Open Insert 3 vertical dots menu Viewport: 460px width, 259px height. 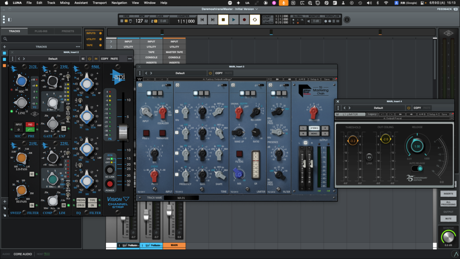pos(140,73)
